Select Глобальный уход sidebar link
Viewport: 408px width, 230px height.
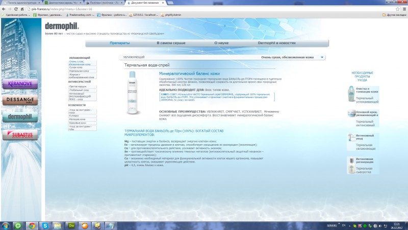[x=82, y=90]
